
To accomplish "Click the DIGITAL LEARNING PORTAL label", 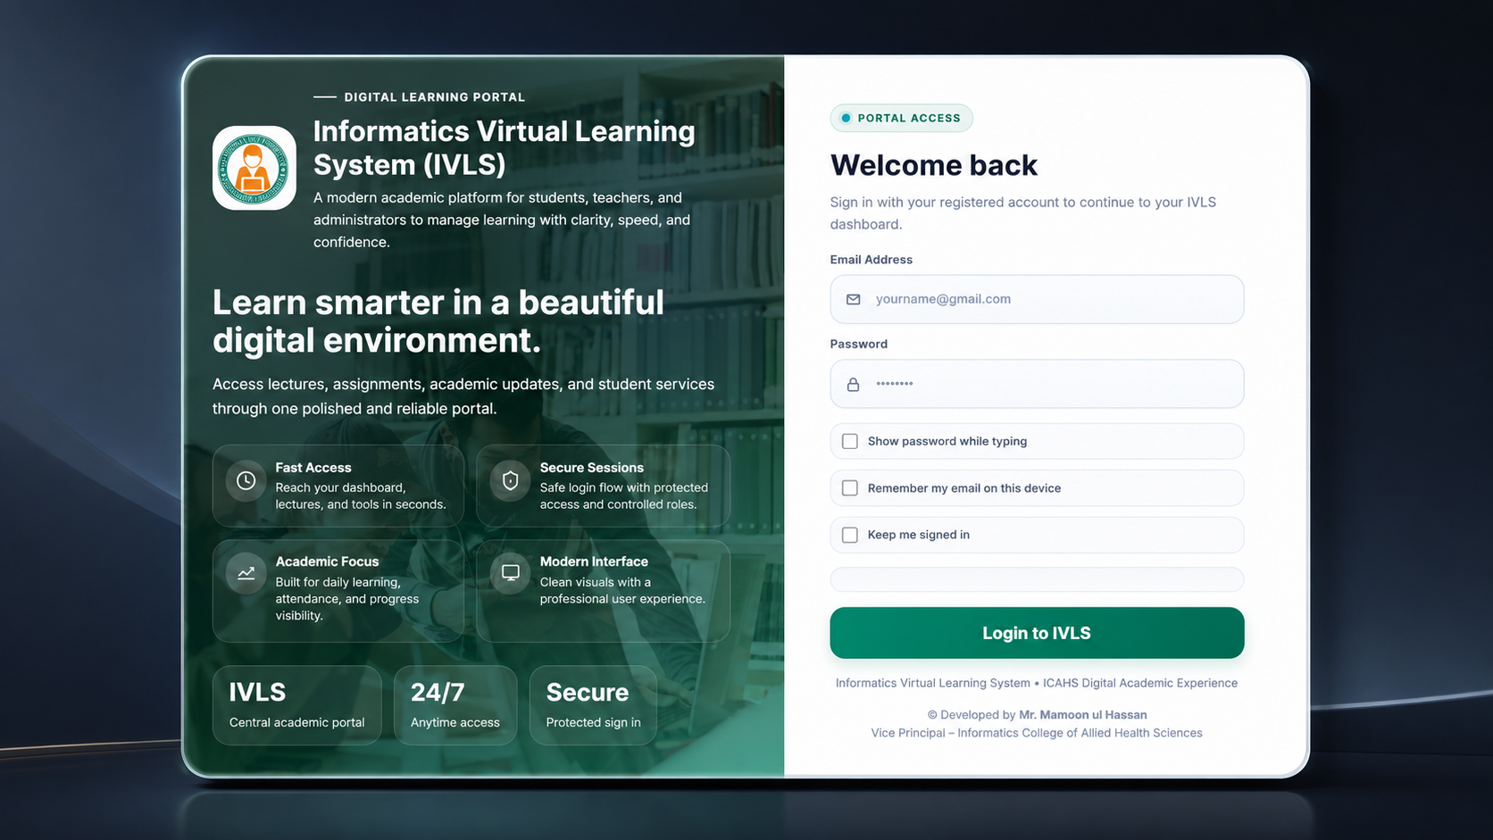I will point(434,97).
